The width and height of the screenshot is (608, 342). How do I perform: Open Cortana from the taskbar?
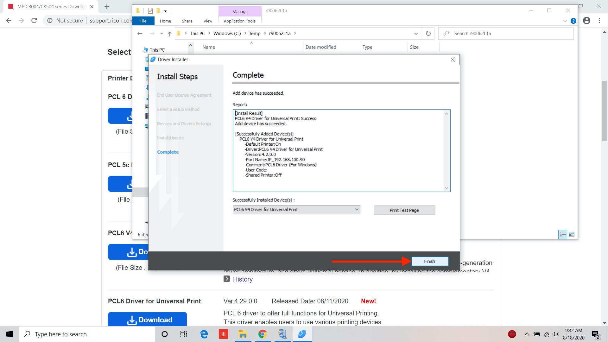coord(164,334)
